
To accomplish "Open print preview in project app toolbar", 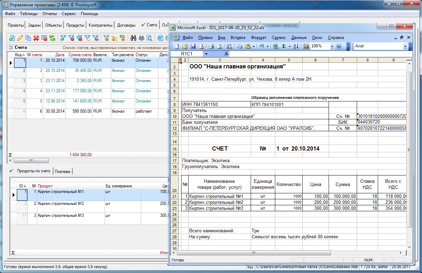I will (x=150, y=38).
